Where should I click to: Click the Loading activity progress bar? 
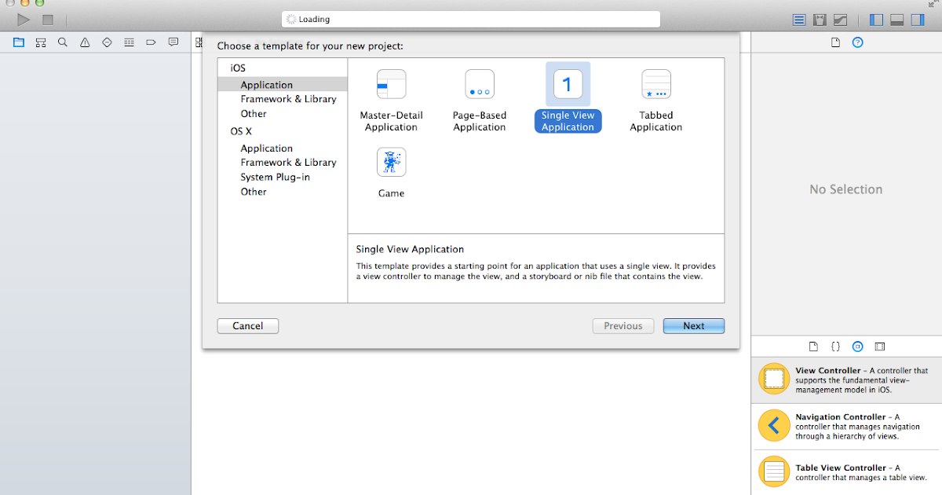point(470,18)
